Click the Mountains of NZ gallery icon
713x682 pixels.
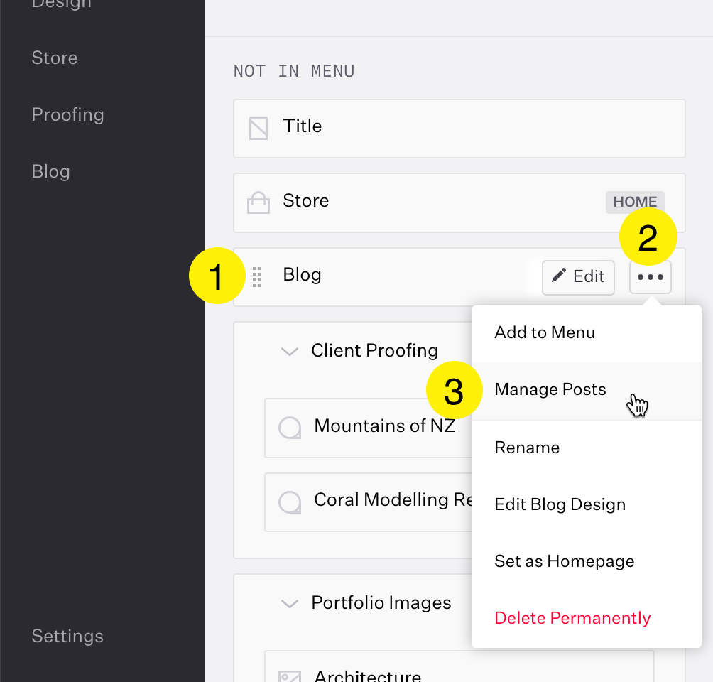(289, 428)
